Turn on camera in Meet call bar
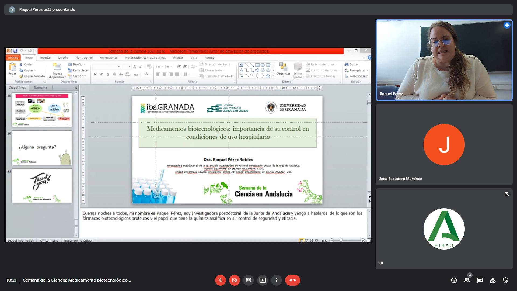Viewport: 517px width, 291px height. tap(234, 280)
